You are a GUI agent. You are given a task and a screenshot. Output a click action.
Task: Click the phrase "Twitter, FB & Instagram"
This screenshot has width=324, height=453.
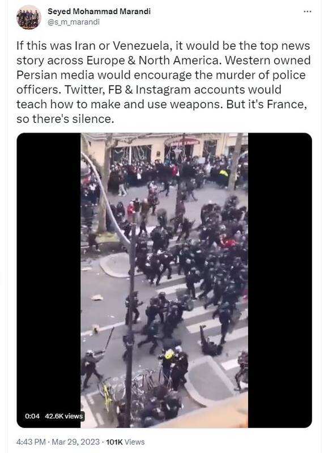(128, 90)
